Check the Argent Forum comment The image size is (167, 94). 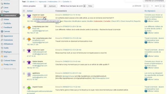click(x=24, y=87)
